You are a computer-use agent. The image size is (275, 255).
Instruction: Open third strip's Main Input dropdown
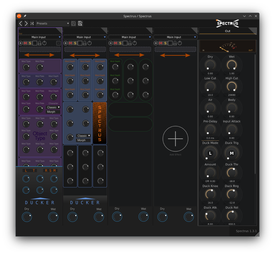pyautogui.click(x=130, y=37)
